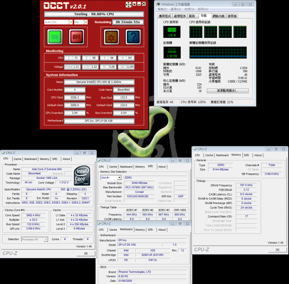289x284 pixels.
Task: Open the Options (O) menu in Task Manager
Action: 176,9
